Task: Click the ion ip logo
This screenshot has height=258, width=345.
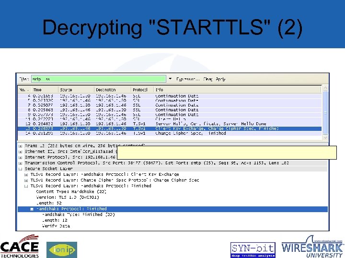Action: pos(62,250)
